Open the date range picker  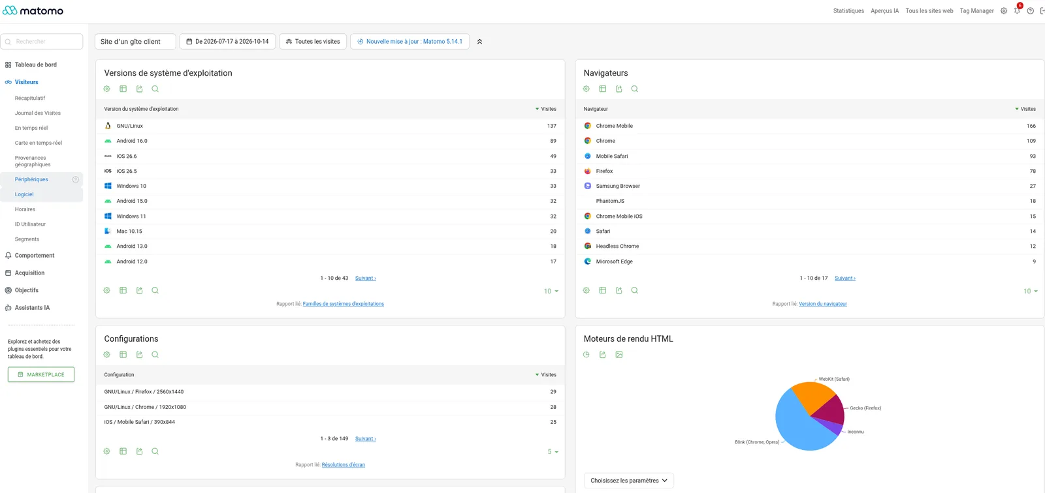[x=227, y=42]
